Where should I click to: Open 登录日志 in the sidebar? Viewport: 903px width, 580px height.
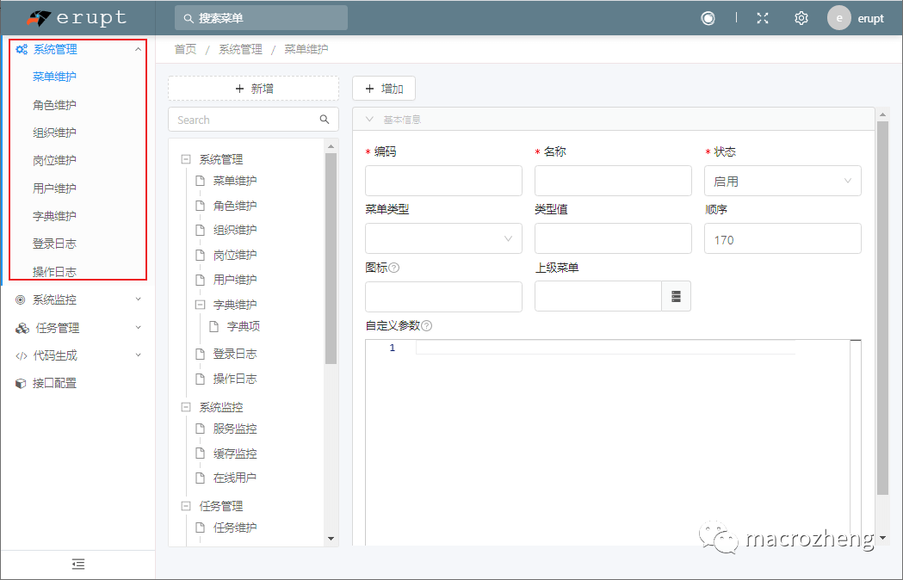[54, 244]
